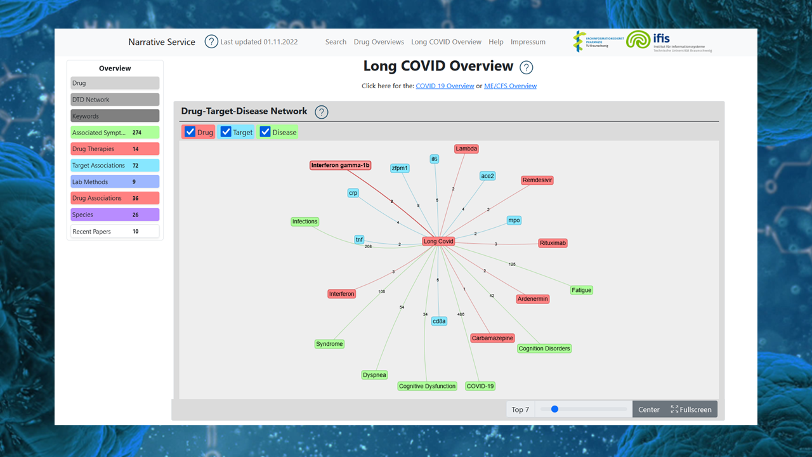Toggle the Target checkbox filter
The image size is (812, 457).
pyautogui.click(x=226, y=132)
